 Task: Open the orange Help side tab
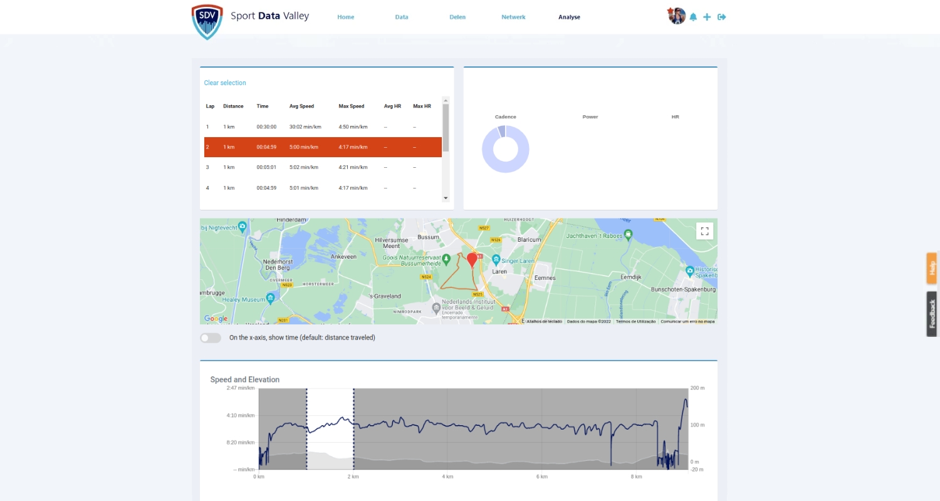click(932, 268)
